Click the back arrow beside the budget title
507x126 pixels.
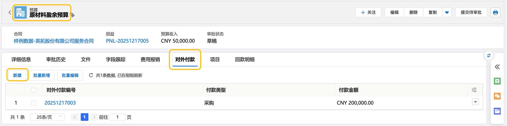point(10,12)
